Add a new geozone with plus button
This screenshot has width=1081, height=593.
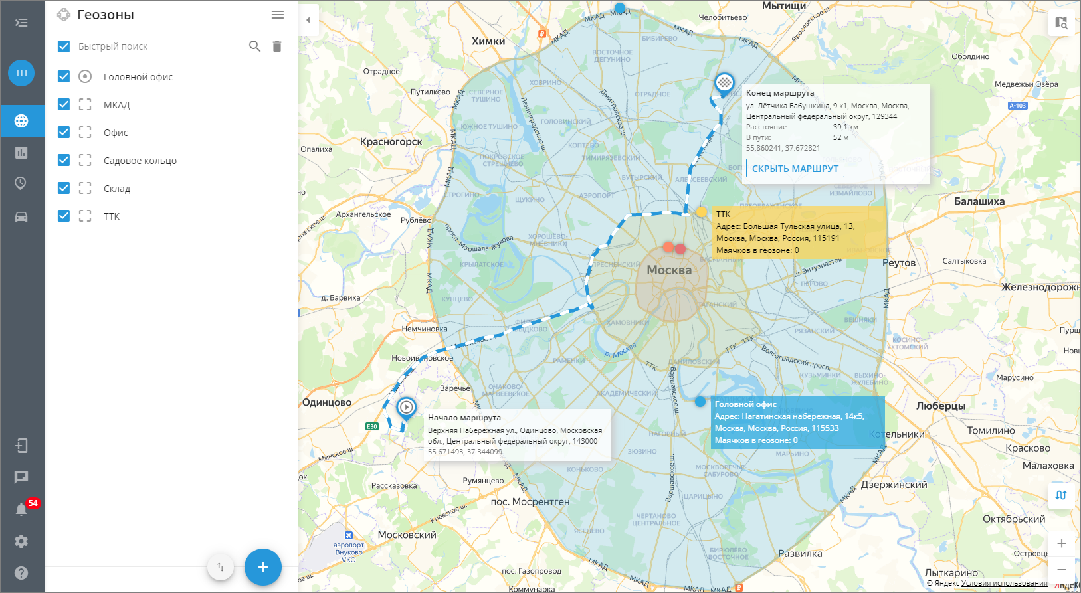(x=263, y=567)
